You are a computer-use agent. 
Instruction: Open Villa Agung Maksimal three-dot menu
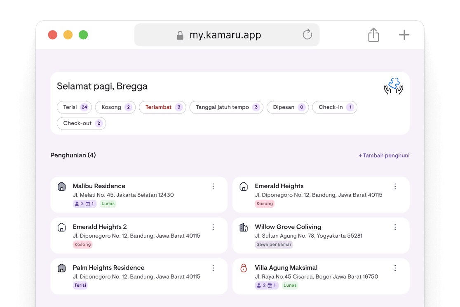[x=395, y=268]
